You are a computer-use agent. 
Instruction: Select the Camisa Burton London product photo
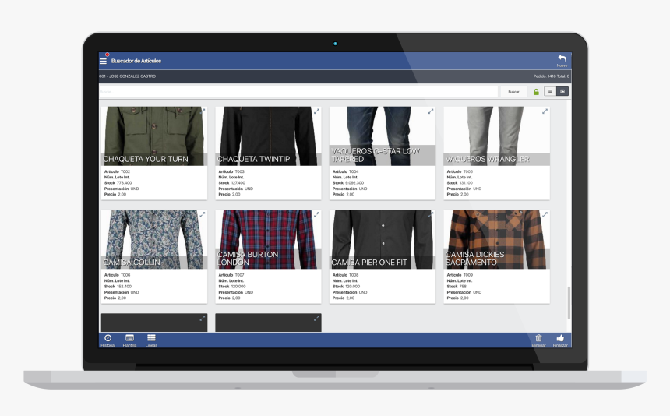(268, 239)
